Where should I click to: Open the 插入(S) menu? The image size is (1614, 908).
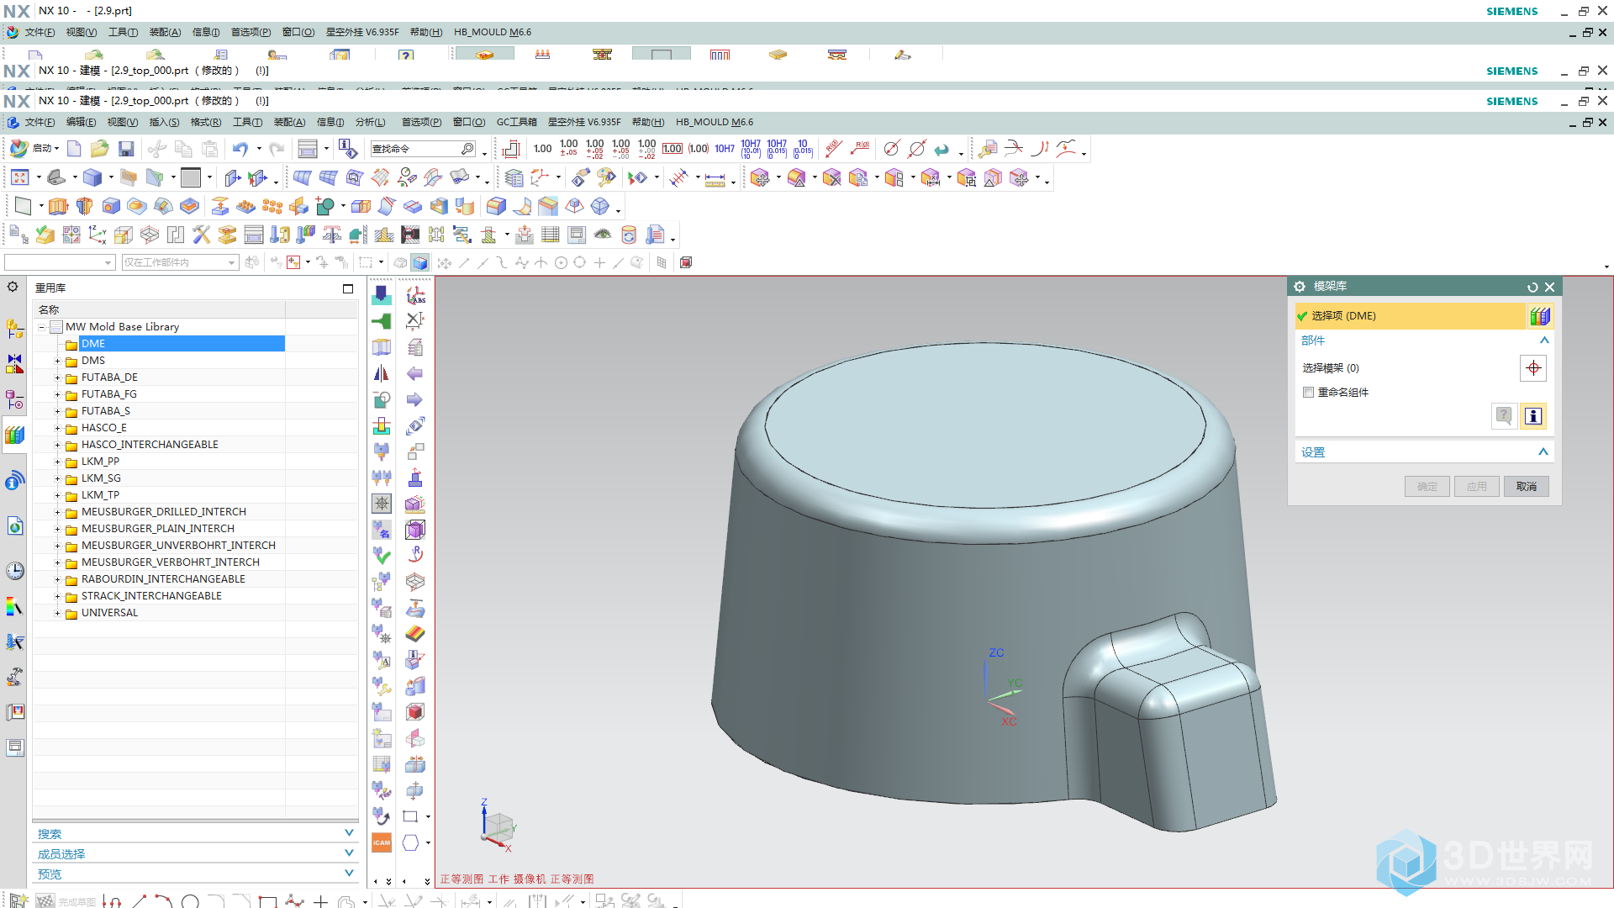(x=164, y=123)
